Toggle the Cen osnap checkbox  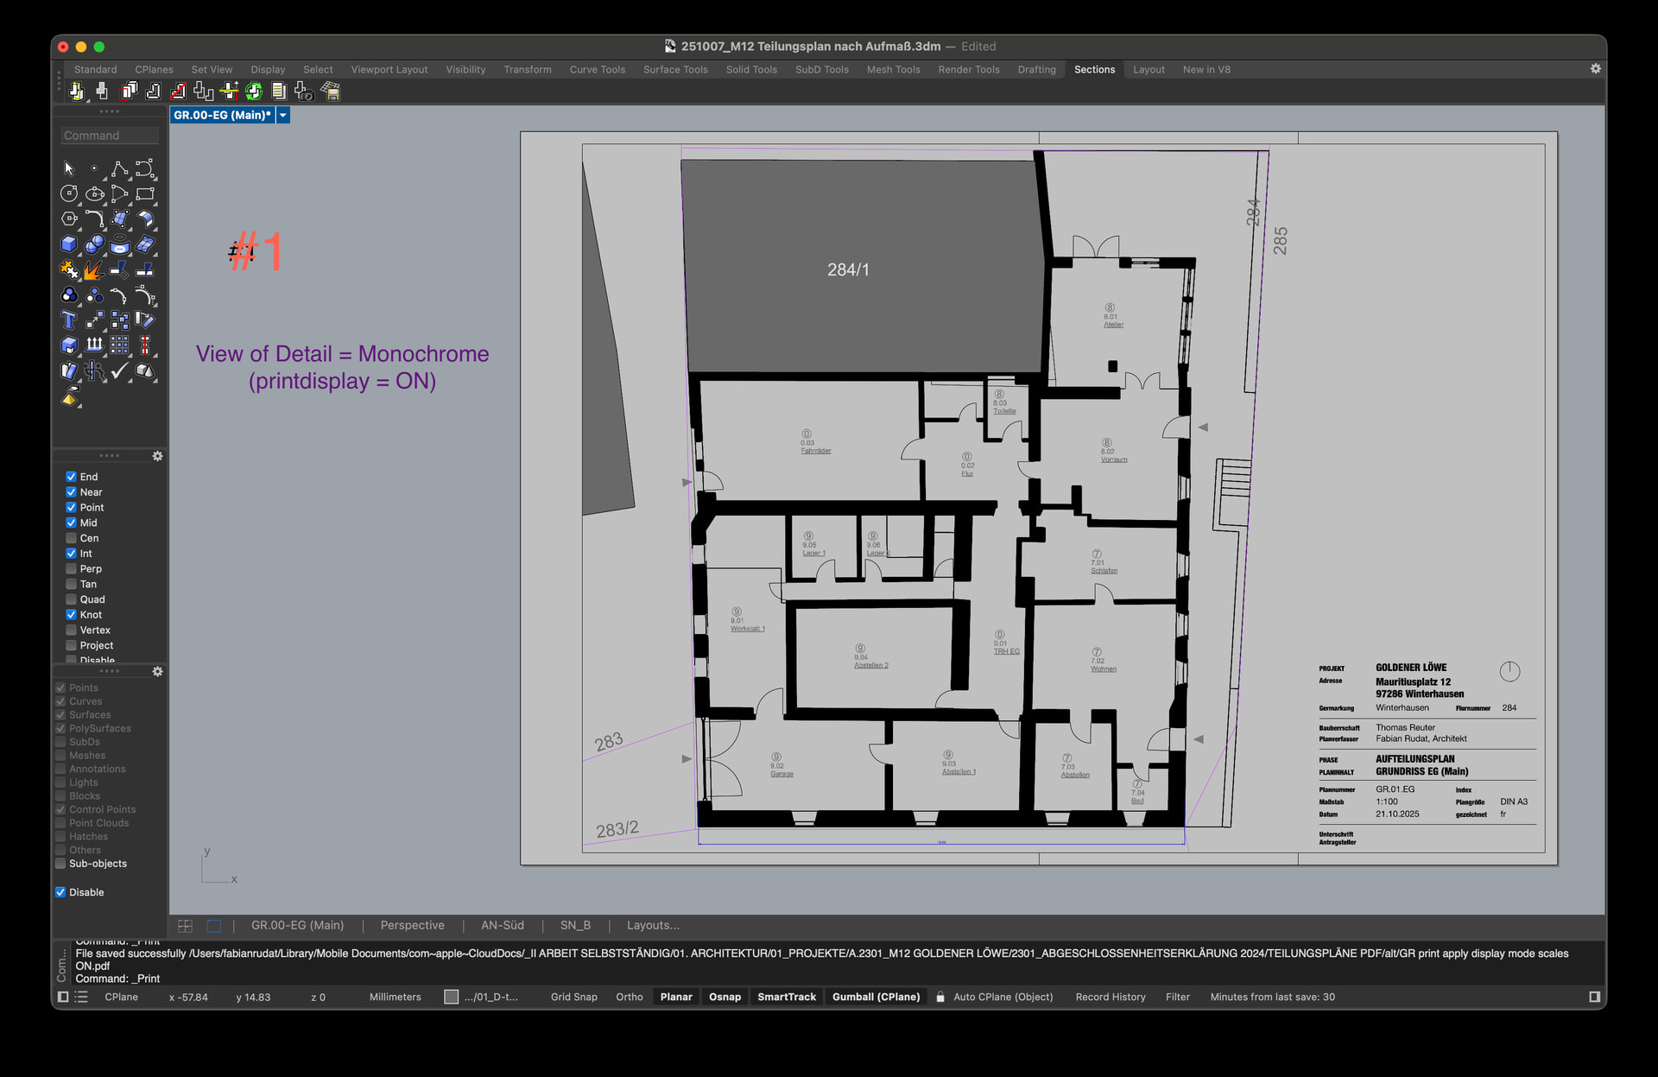click(x=72, y=538)
